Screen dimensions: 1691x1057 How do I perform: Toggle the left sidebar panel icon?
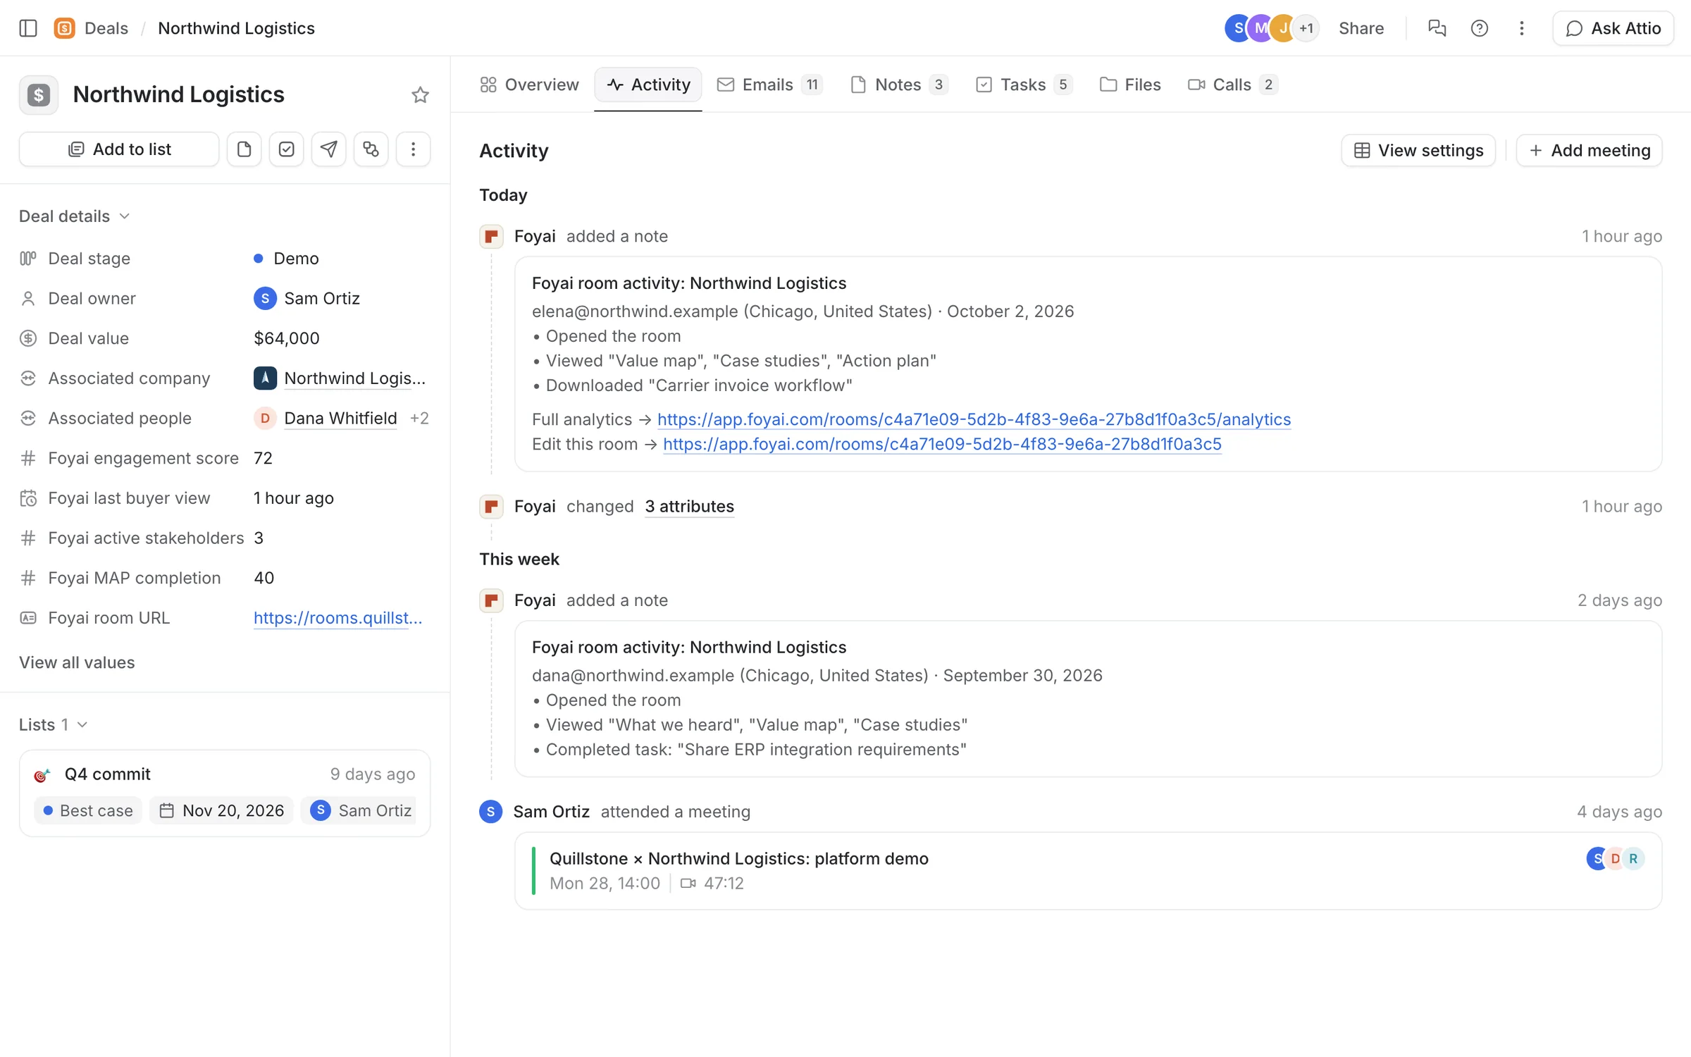point(28,28)
